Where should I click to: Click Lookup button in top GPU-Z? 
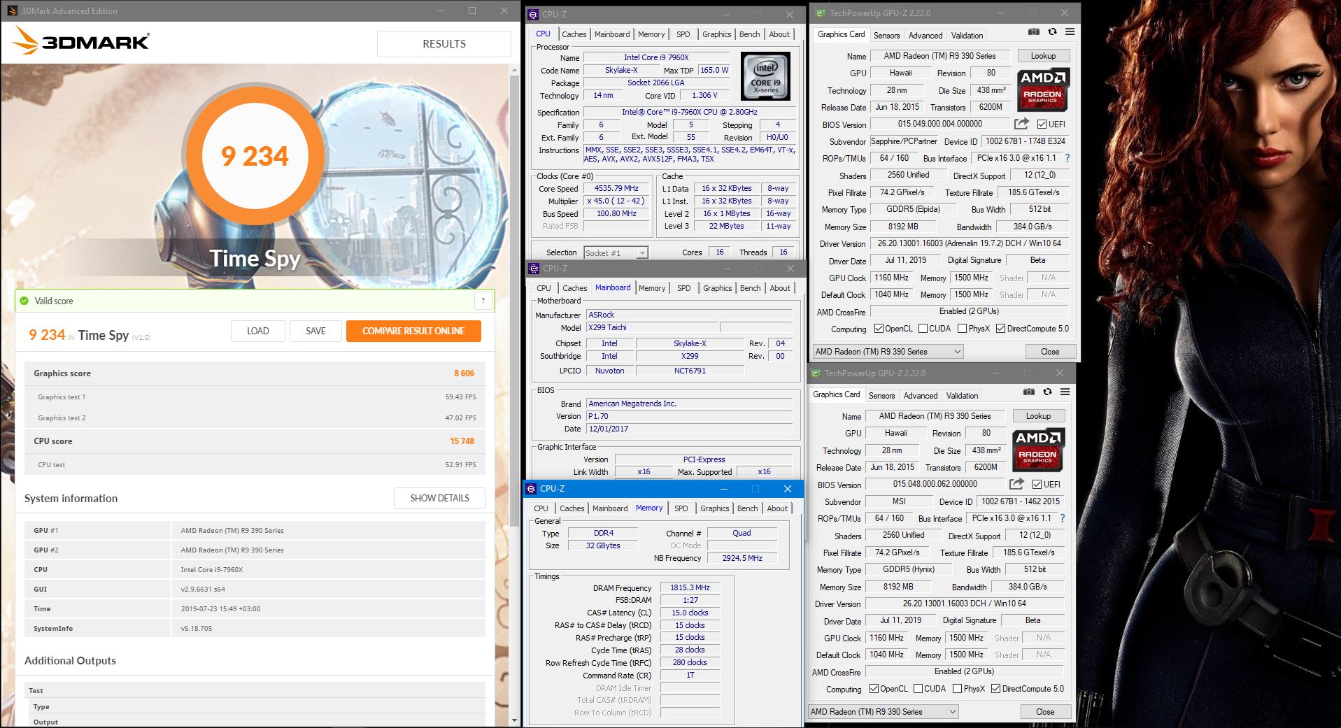(1043, 56)
